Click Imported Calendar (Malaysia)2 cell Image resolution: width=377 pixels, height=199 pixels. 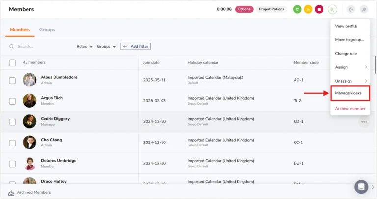pos(215,77)
